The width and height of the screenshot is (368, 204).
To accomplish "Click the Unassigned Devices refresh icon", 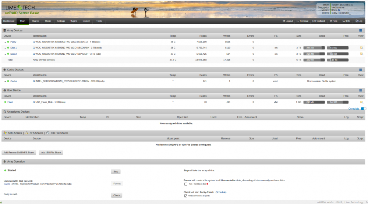I will (x=5, y=112).
